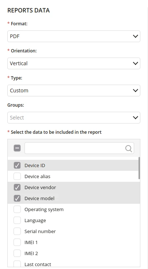Click the 'Language' label text
148x269 pixels.
(35, 221)
